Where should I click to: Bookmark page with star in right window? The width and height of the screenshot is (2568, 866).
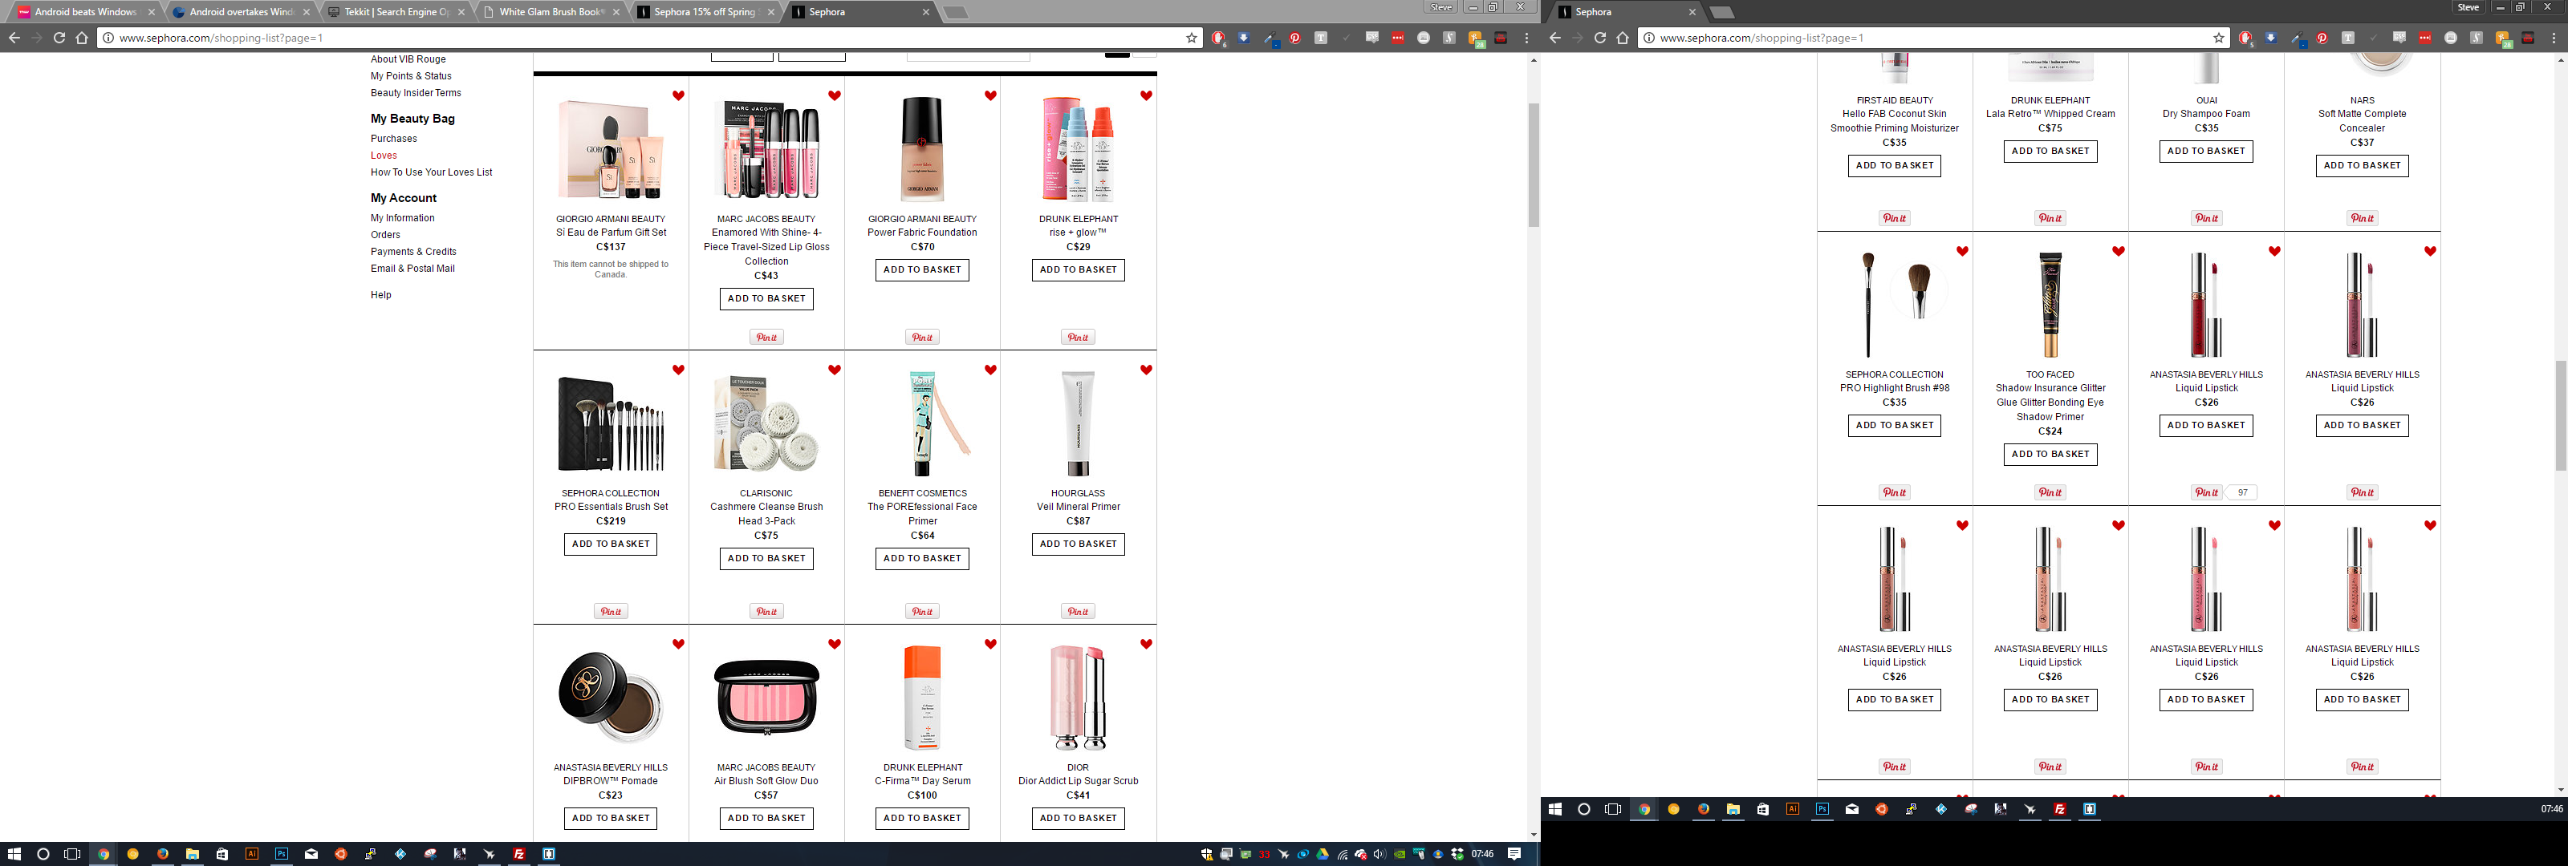click(x=2219, y=38)
